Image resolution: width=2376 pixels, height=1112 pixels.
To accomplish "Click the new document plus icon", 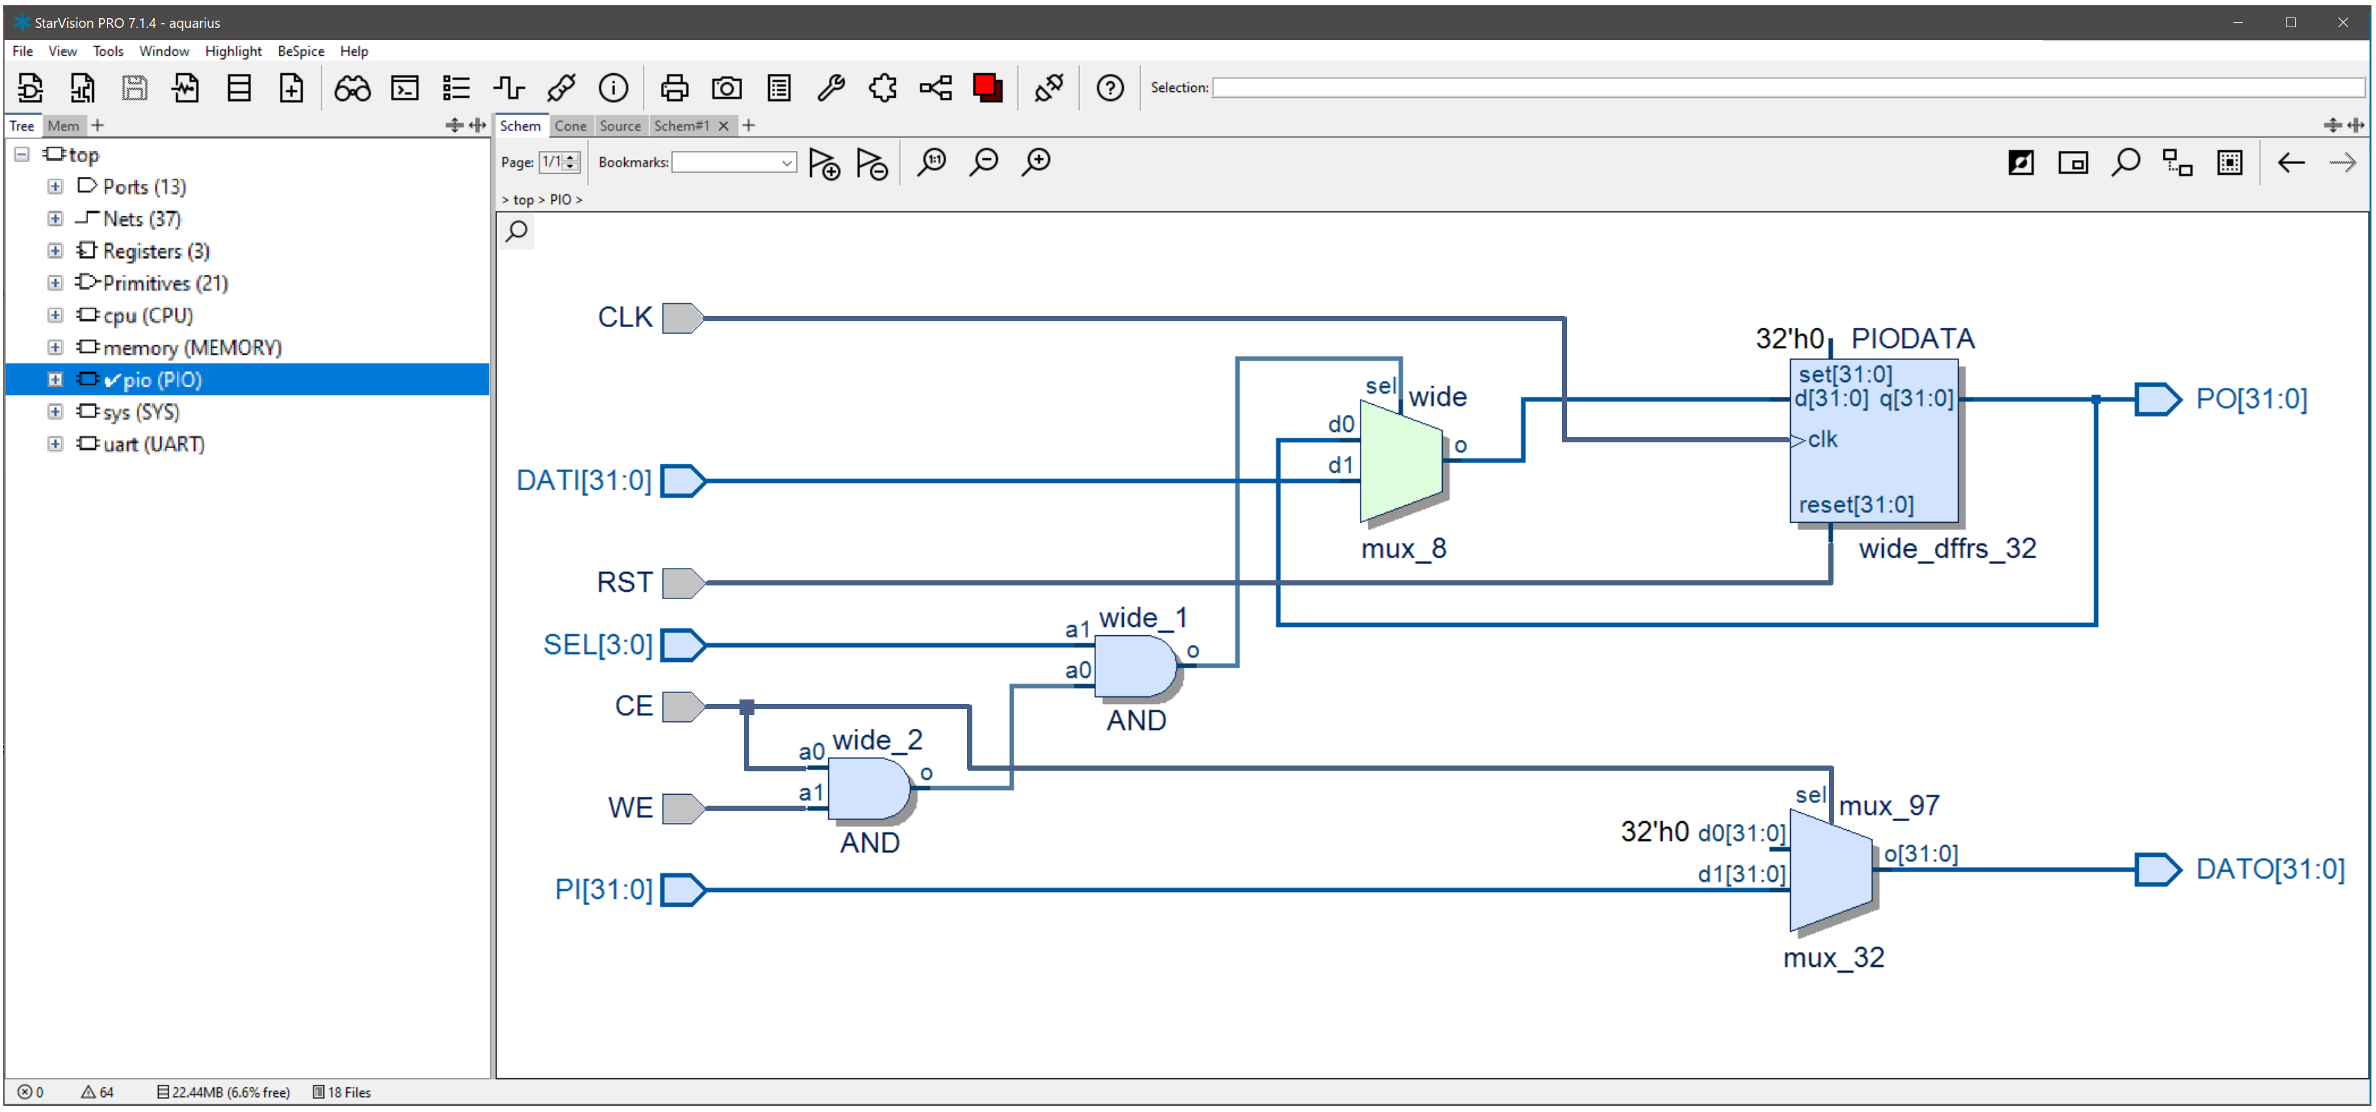I will pos(292,87).
